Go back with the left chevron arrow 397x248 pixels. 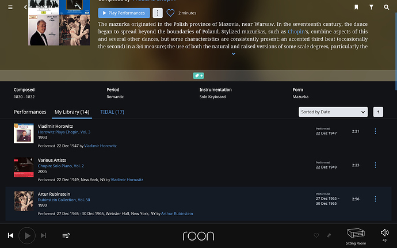(x=25, y=7)
